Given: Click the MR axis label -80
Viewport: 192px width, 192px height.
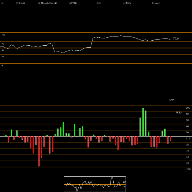Looking at the screenshot, I should point(187,163).
